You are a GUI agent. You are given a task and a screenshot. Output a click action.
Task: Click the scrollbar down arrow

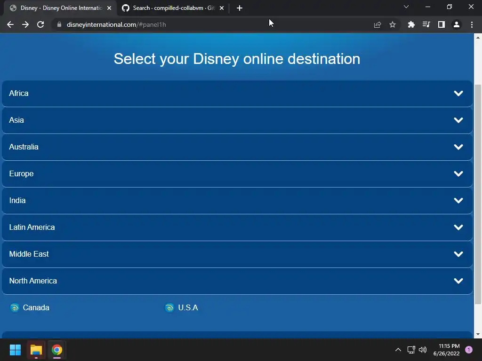478,334
